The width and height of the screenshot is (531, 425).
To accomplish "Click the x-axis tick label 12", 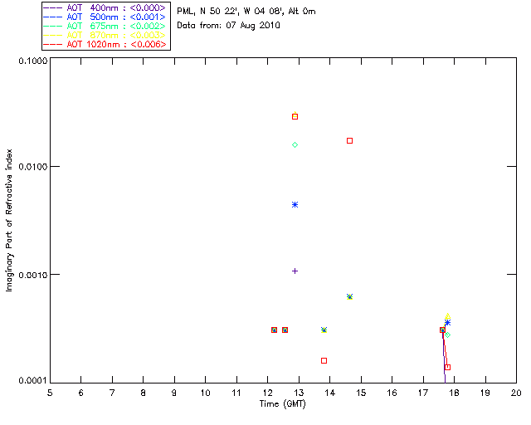I will coord(267,393).
